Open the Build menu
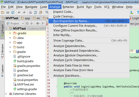The width and height of the screenshot is (139, 97). (80, 7)
